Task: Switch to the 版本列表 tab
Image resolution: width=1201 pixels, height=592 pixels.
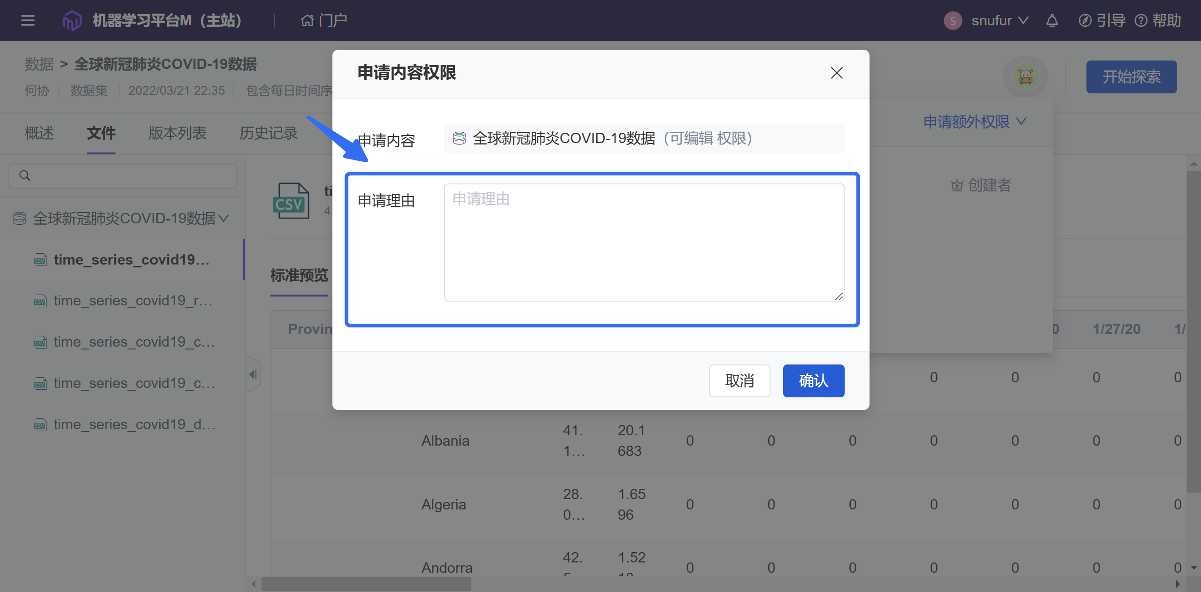Action: pos(177,133)
